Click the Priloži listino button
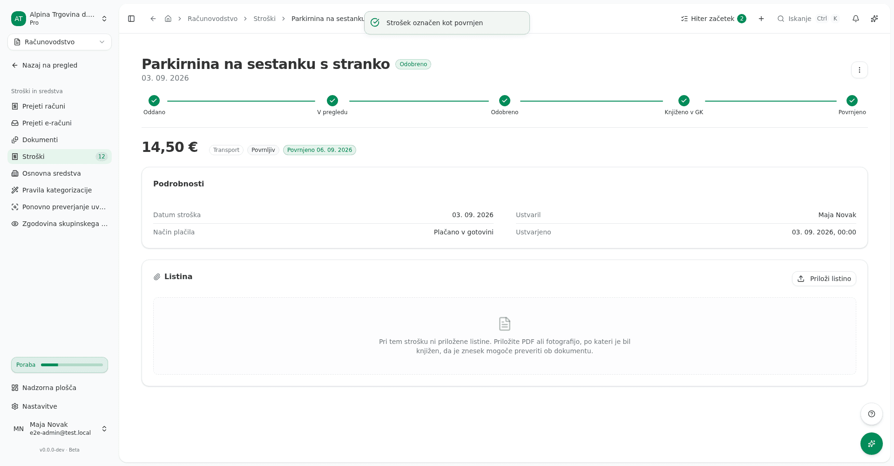Image resolution: width=894 pixels, height=466 pixels. 824,279
